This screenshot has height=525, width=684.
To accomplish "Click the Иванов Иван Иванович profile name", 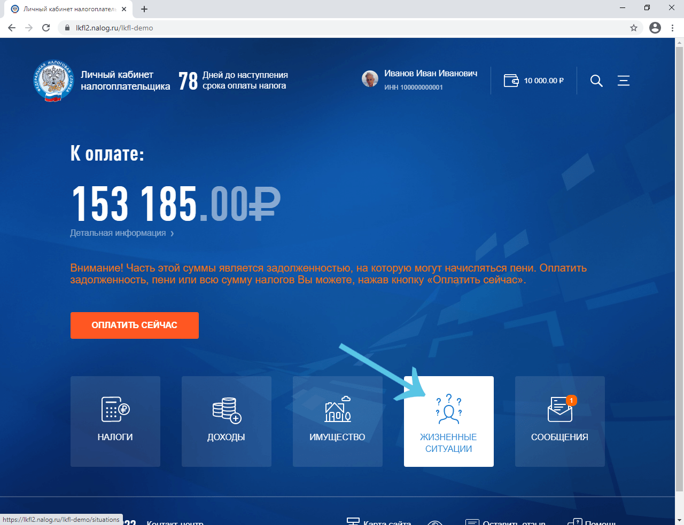I will coord(432,74).
